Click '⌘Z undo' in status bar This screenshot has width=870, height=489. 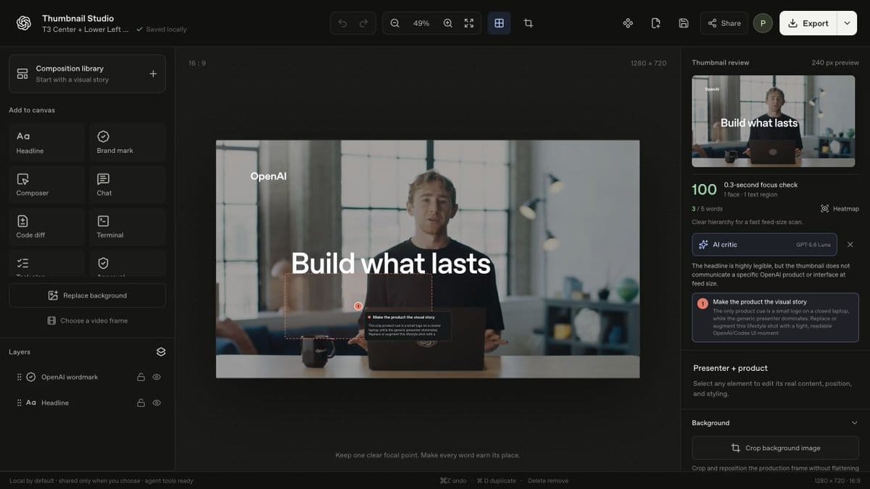pyautogui.click(x=453, y=481)
